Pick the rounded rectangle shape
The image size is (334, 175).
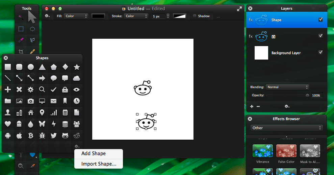click(x=19, y=67)
